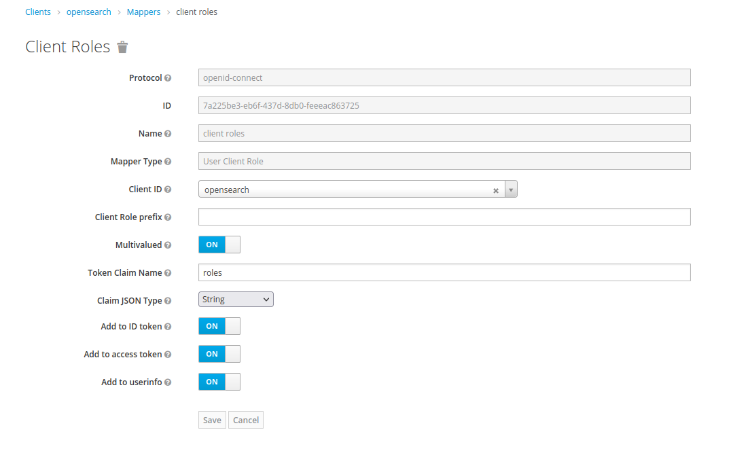This screenshot has height=466, width=750.
Task: Select the Protocol openid-connect field
Action: coord(444,77)
